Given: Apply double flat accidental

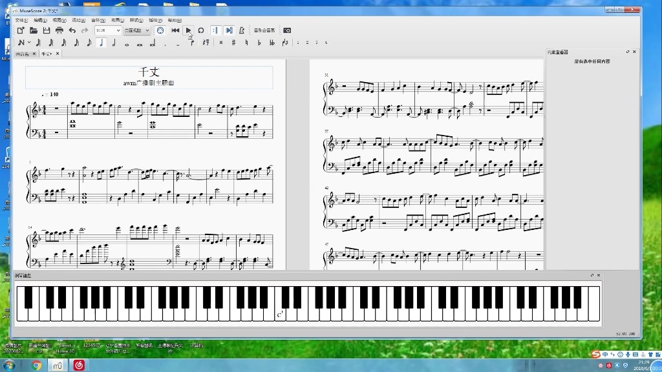Looking at the screenshot, I should click(272, 43).
